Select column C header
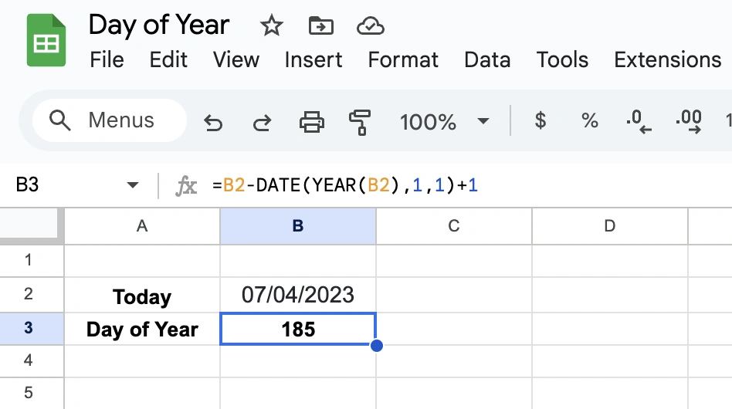The height and width of the screenshot is (409, 732). pyautogui.click(x=454, y=225)
